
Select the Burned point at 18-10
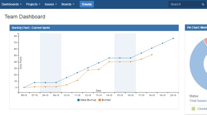click(x=152, y=55)
